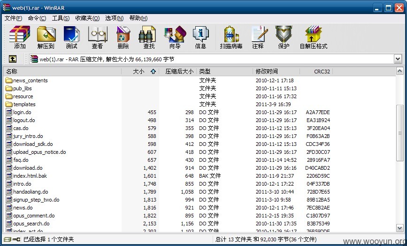Sort by 类型 column header
The width and height of the screenshot is (407, 246).
224,72
